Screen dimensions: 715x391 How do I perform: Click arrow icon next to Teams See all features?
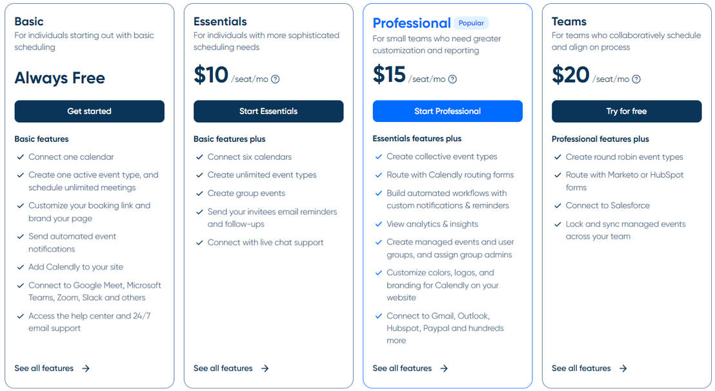[x=623, y=368]
